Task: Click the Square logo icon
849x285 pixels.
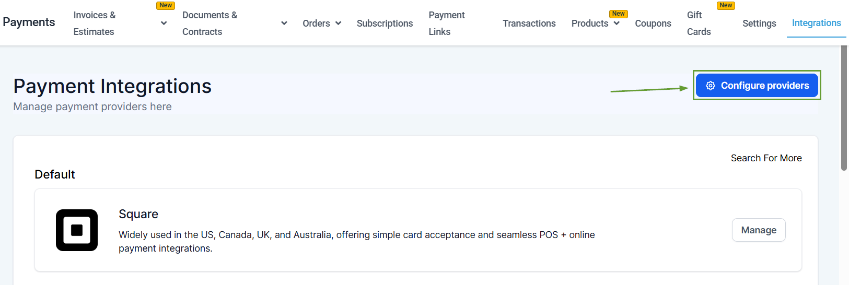Action: tap(77, 230)
